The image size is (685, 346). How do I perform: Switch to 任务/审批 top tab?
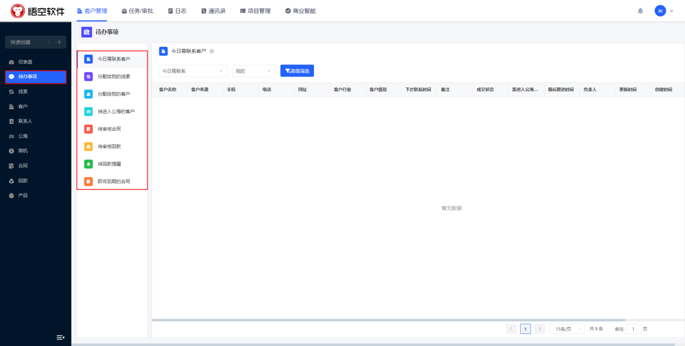[x=137, y=11]
